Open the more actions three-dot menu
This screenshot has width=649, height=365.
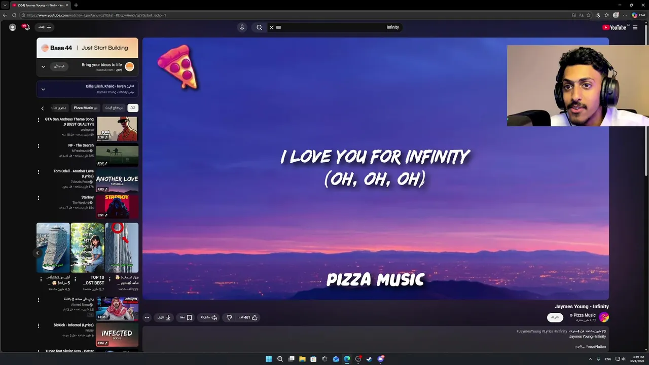(147, 317)
